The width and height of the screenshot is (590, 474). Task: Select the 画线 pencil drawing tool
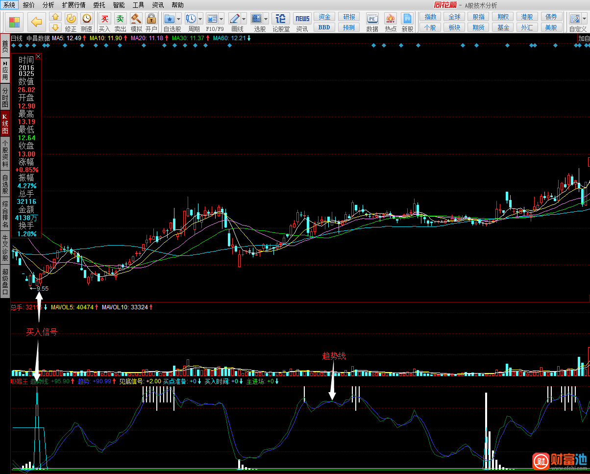235,19
